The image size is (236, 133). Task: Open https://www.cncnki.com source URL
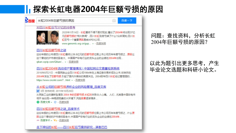tap(53, 80)
